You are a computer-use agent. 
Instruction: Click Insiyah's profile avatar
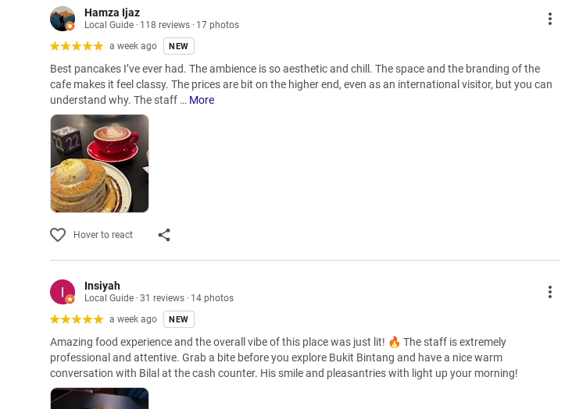tap(63, 292)
